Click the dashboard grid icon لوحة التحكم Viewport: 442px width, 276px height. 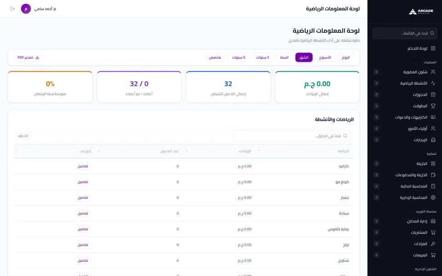point(433,48)
